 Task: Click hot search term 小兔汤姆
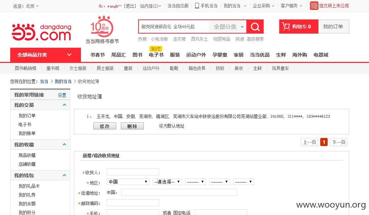pos(159,39)
